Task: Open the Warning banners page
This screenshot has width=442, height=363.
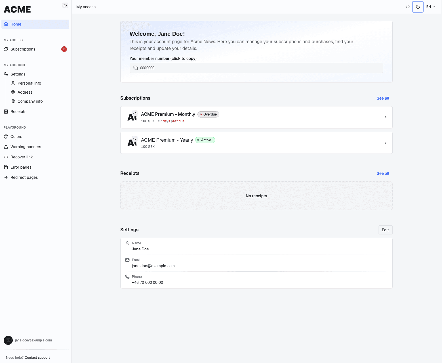Action: [x=35, y=147]
